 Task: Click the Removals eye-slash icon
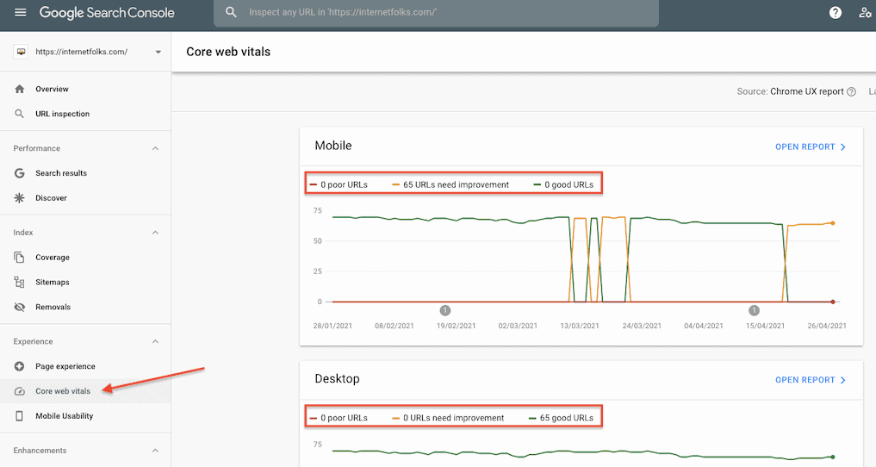[20, 308]
